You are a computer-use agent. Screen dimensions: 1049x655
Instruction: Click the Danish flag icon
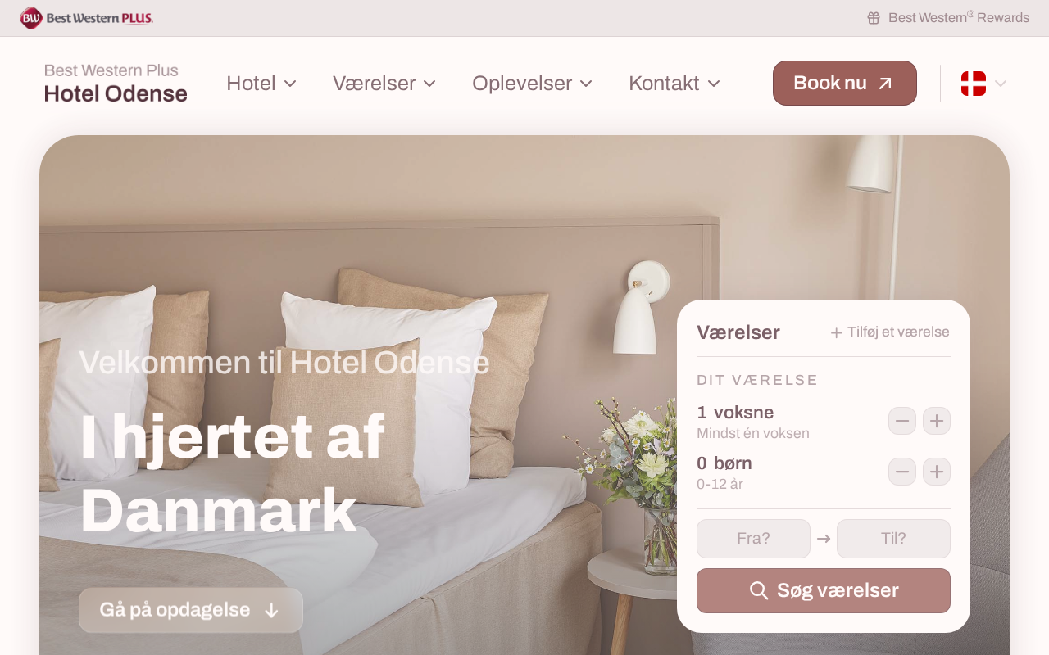pos(974,84)
